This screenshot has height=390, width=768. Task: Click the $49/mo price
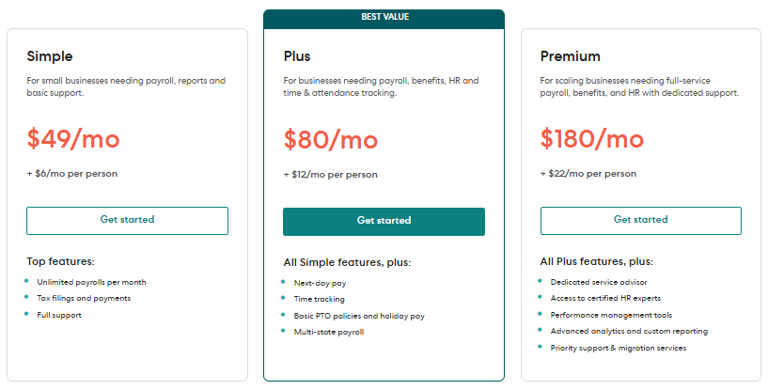point(73,139)
